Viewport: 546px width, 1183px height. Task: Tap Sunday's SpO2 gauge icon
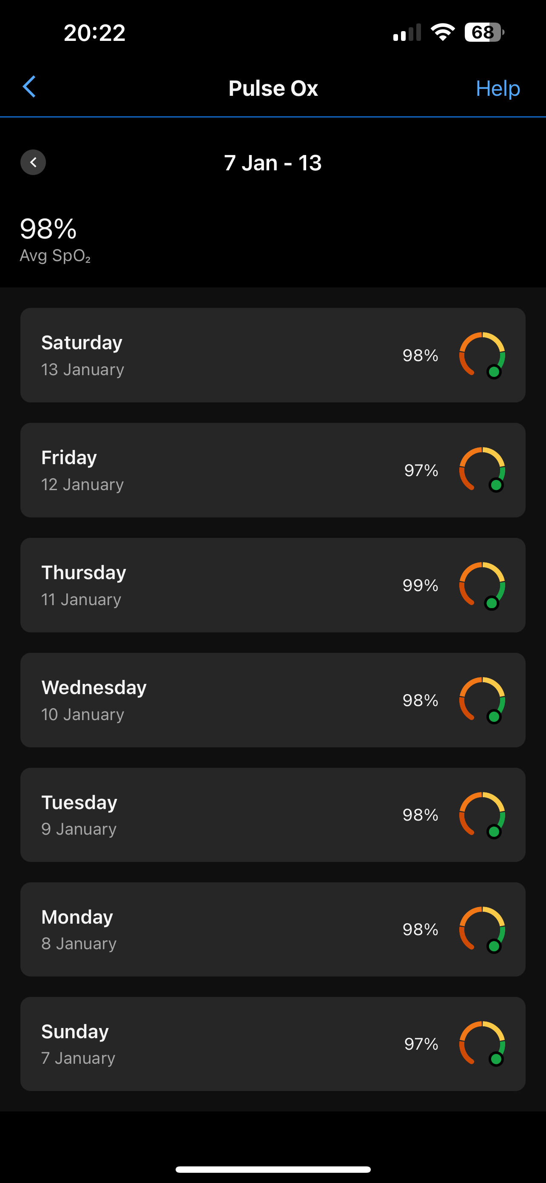(482, 1044)
